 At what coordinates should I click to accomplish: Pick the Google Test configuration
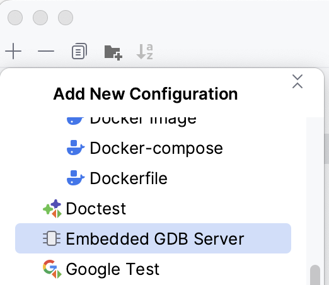point(153,269)
